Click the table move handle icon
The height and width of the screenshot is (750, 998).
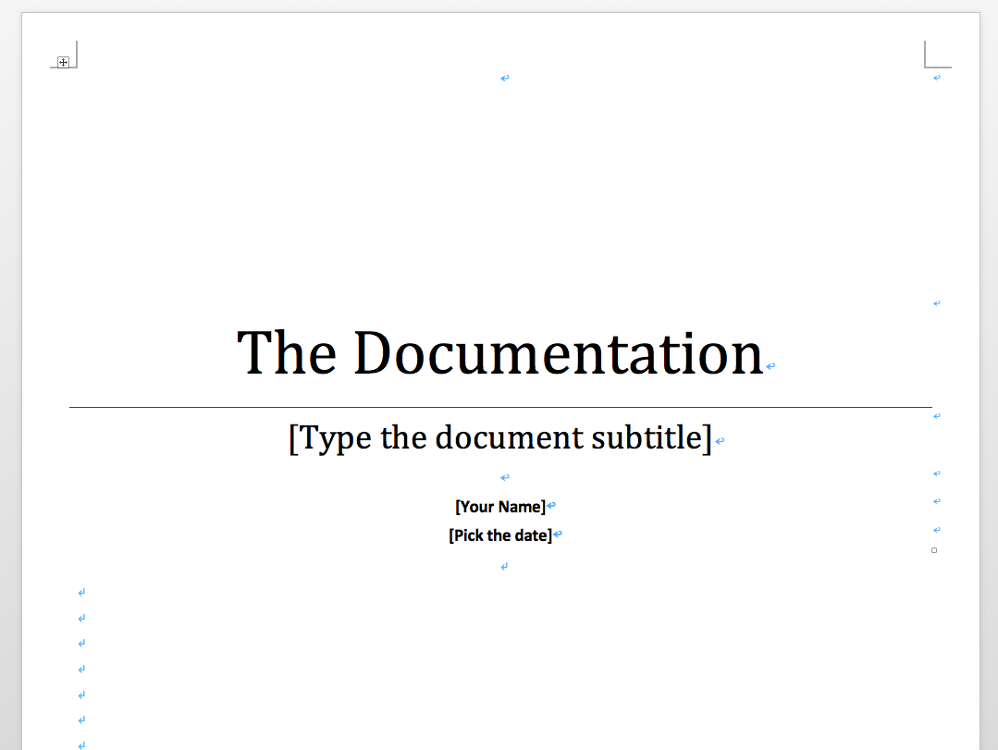(x=63, y=62)
